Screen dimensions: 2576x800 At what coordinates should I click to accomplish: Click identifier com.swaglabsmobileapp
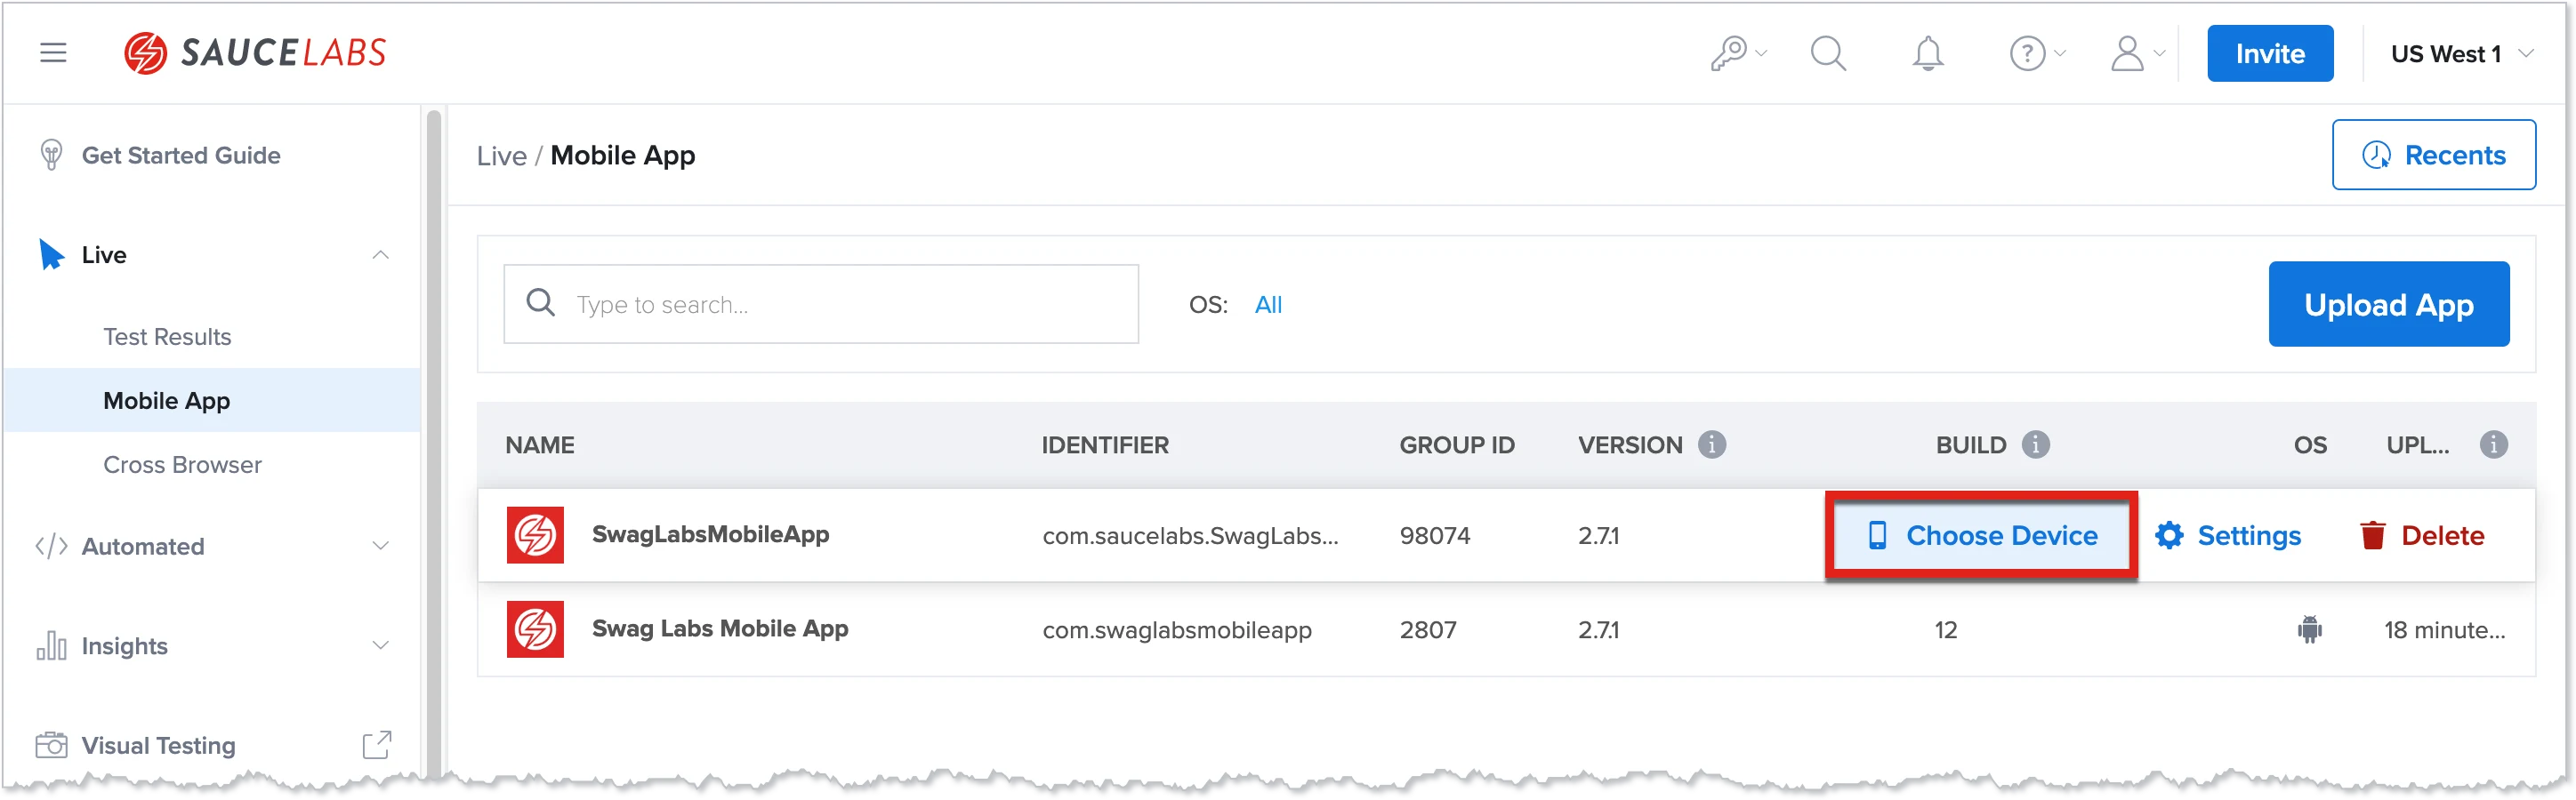tap(1176, 630)
